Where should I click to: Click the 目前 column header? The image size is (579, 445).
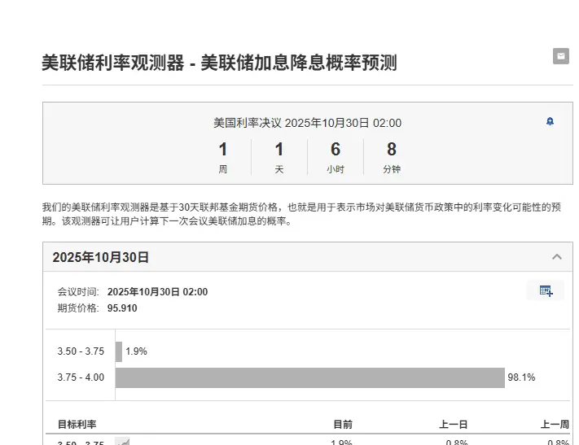point(343,425)
